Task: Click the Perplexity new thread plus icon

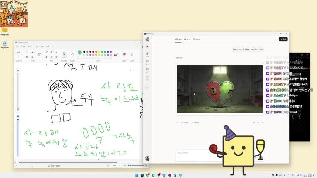Action: 148,46
